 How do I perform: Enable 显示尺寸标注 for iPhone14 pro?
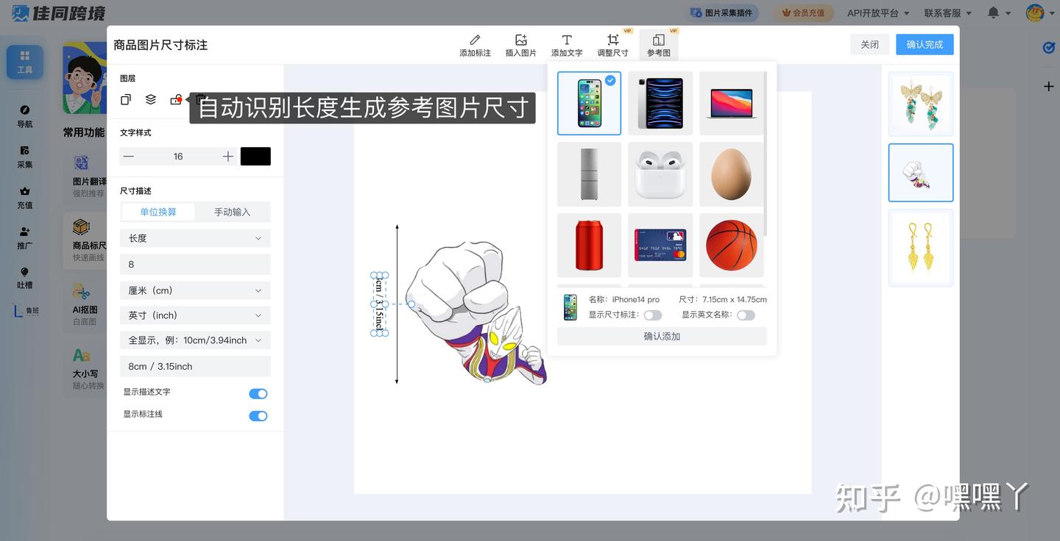(652, 315)
